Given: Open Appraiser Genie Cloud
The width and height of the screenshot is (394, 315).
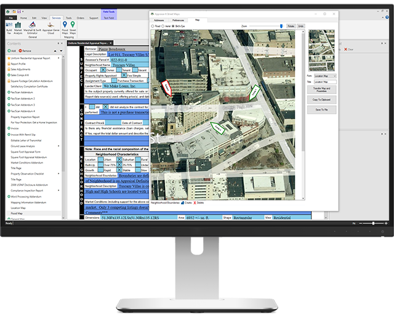Looking at the screenshot, I should [50, 28].
